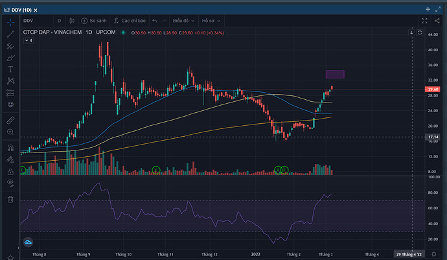Hide all drawings with eye icon
This screenshot has height=260, width=447.
(10, 183)
